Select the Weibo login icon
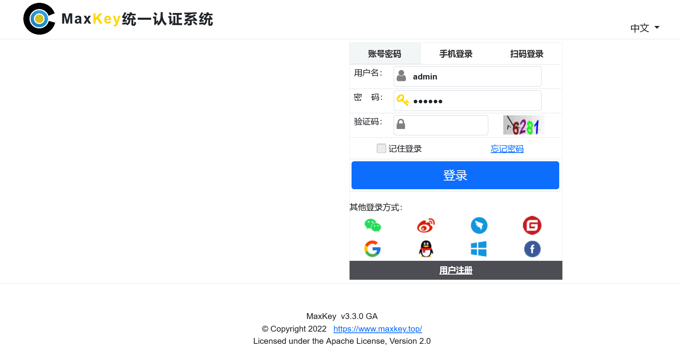This screenshot has width=681, height=356. 426,225
